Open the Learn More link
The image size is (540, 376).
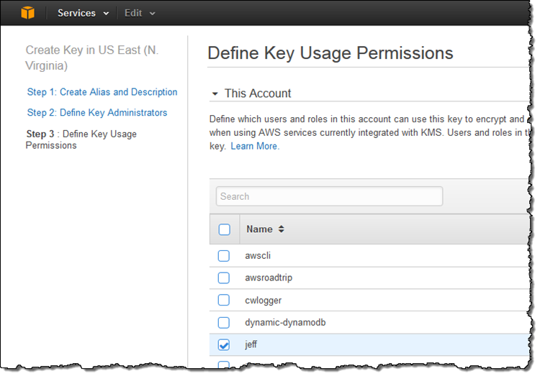(255, 146)
